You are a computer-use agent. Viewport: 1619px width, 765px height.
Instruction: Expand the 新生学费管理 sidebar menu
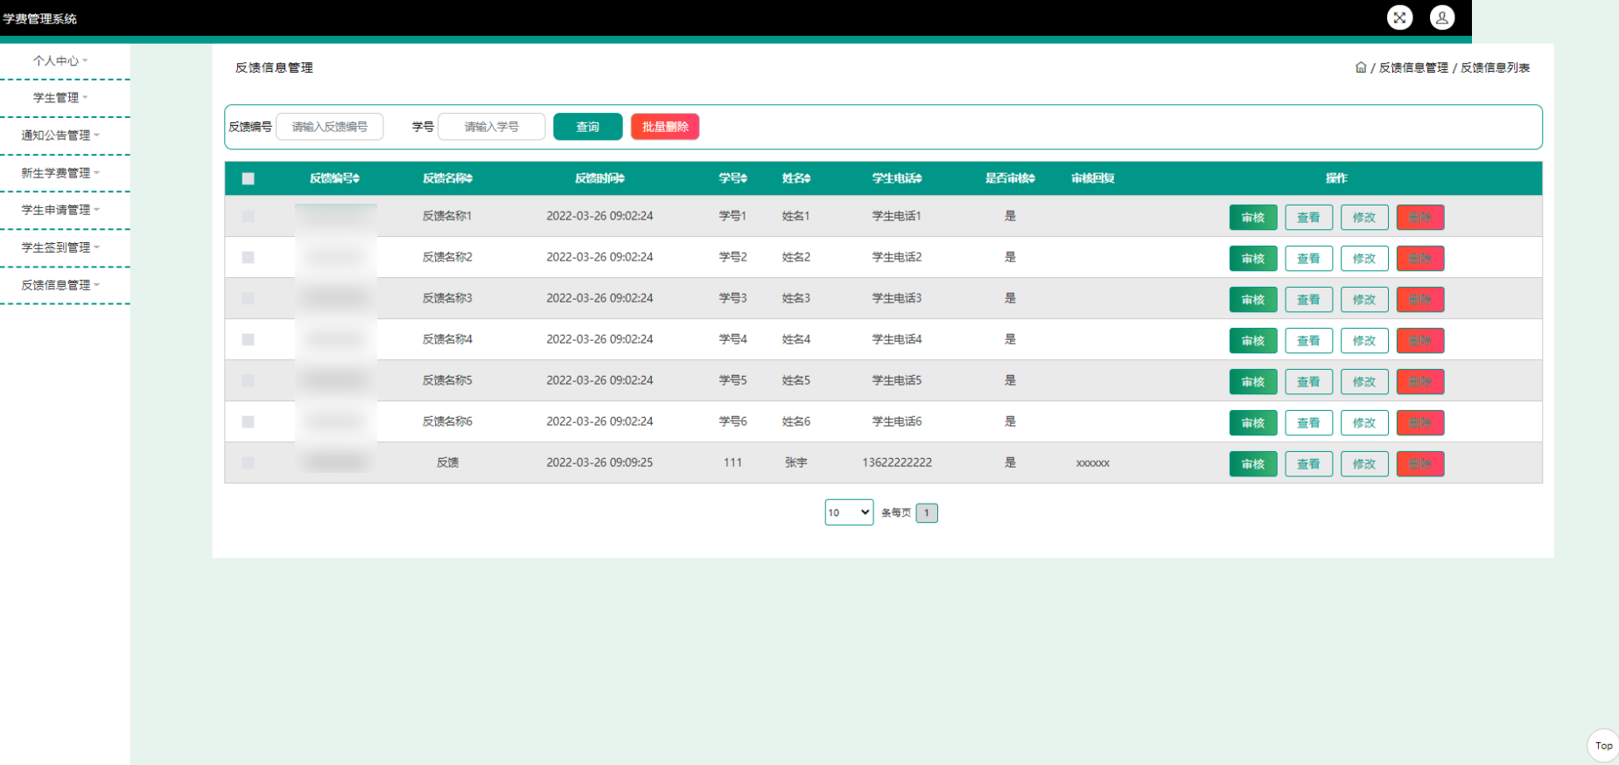click(60, 173)
